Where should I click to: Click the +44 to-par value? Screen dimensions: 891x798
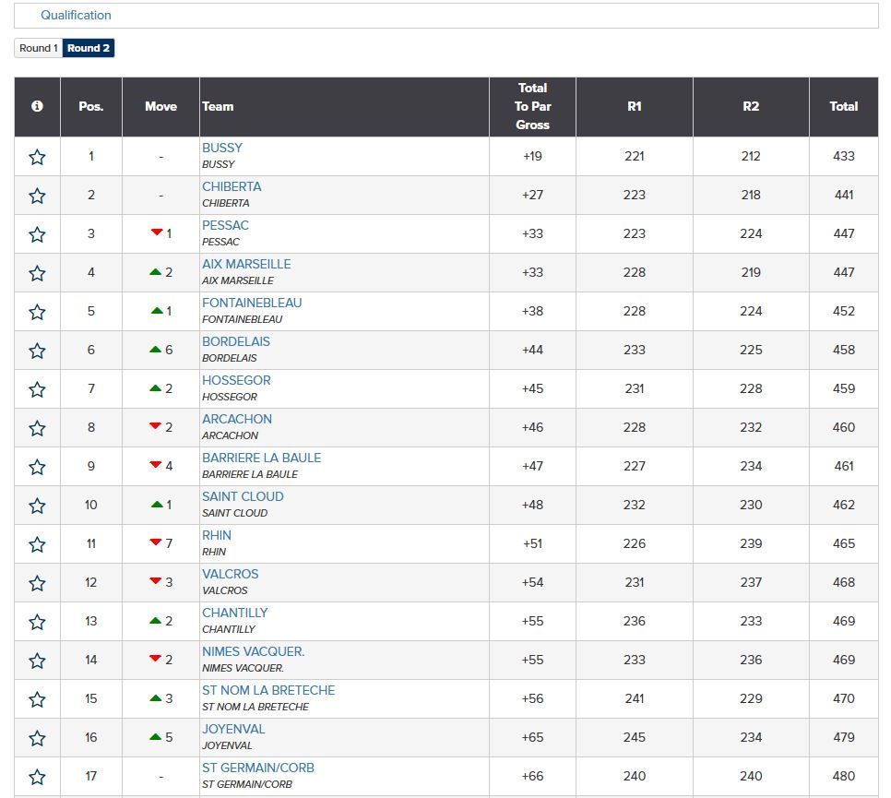(x=532, y=351)
